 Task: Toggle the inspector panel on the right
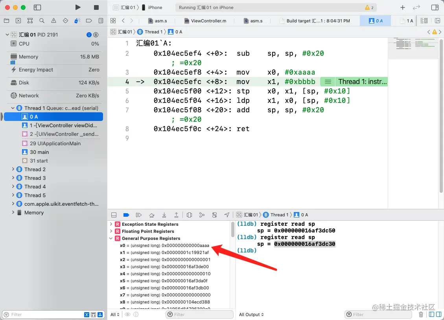pyautogui.click(x=435, y=7)
